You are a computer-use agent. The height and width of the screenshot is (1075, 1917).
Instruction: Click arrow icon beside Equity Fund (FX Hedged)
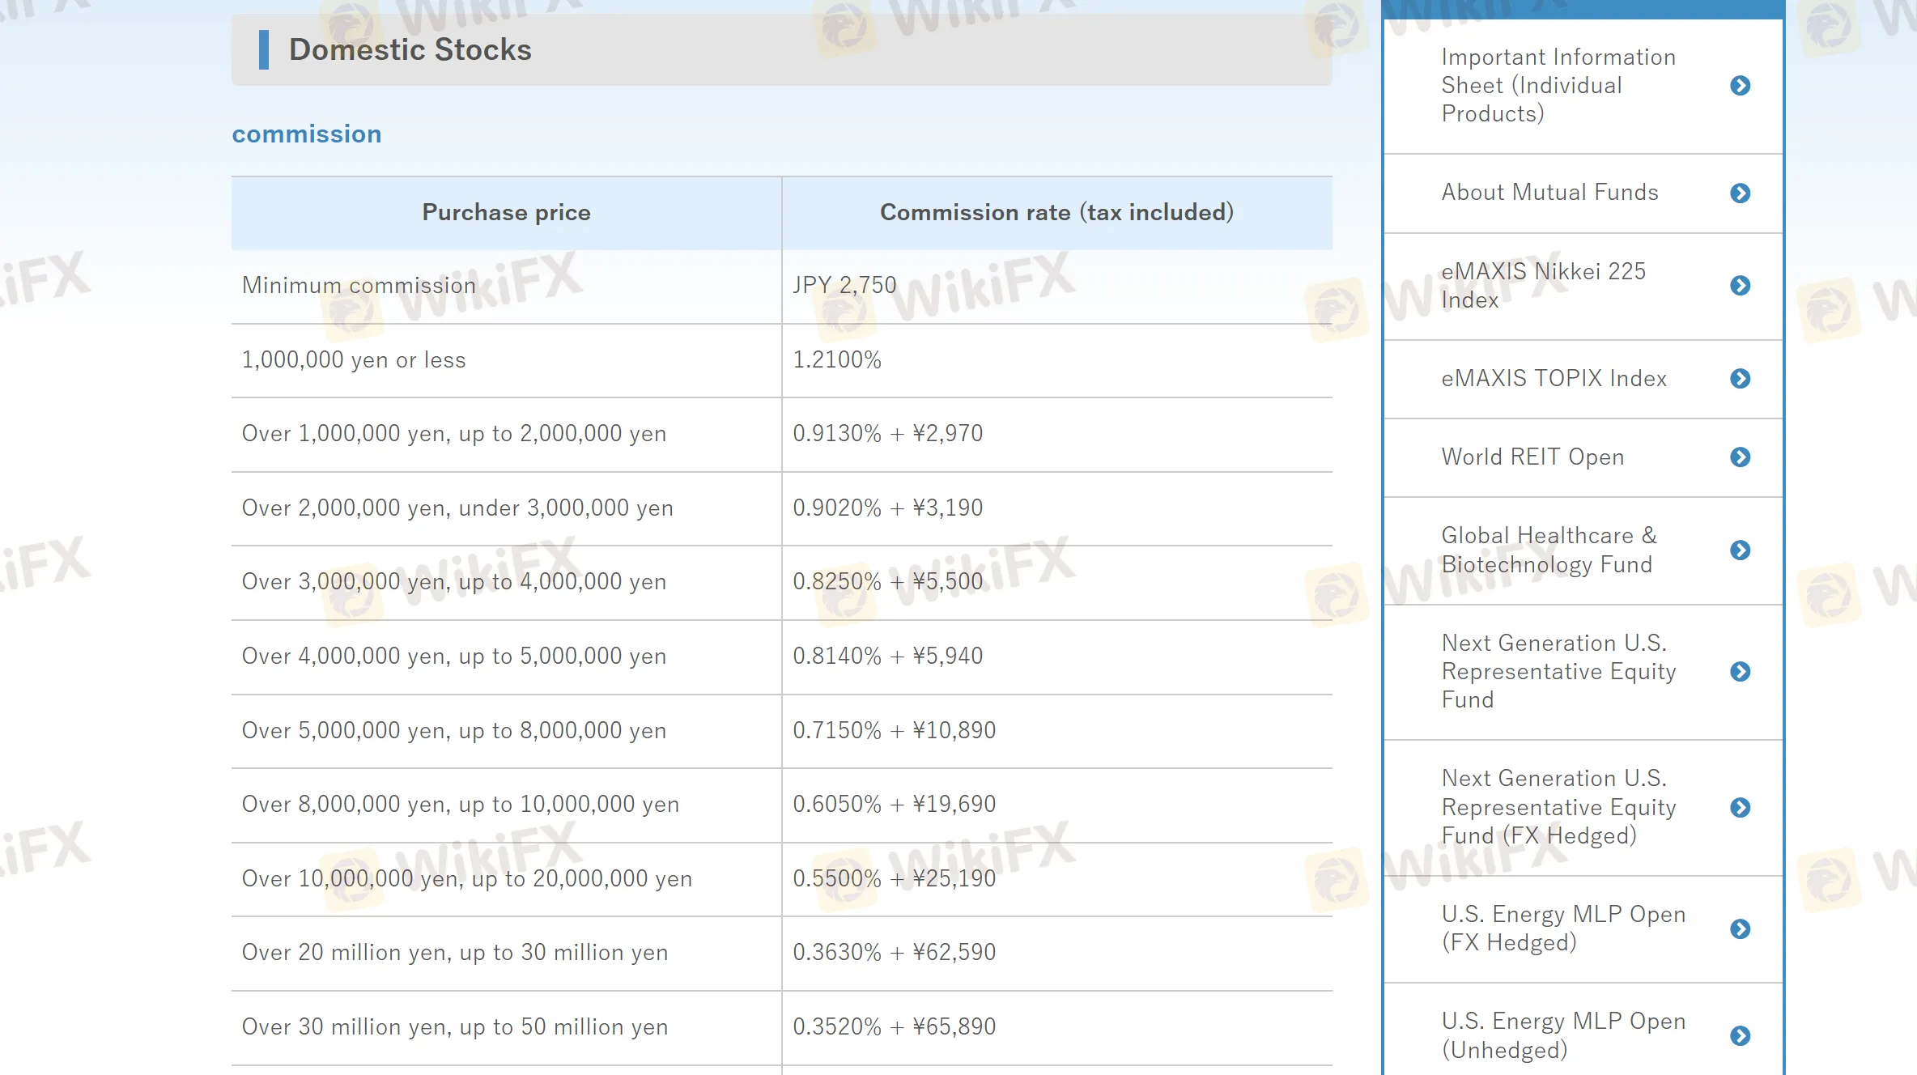pos(1740,808)
